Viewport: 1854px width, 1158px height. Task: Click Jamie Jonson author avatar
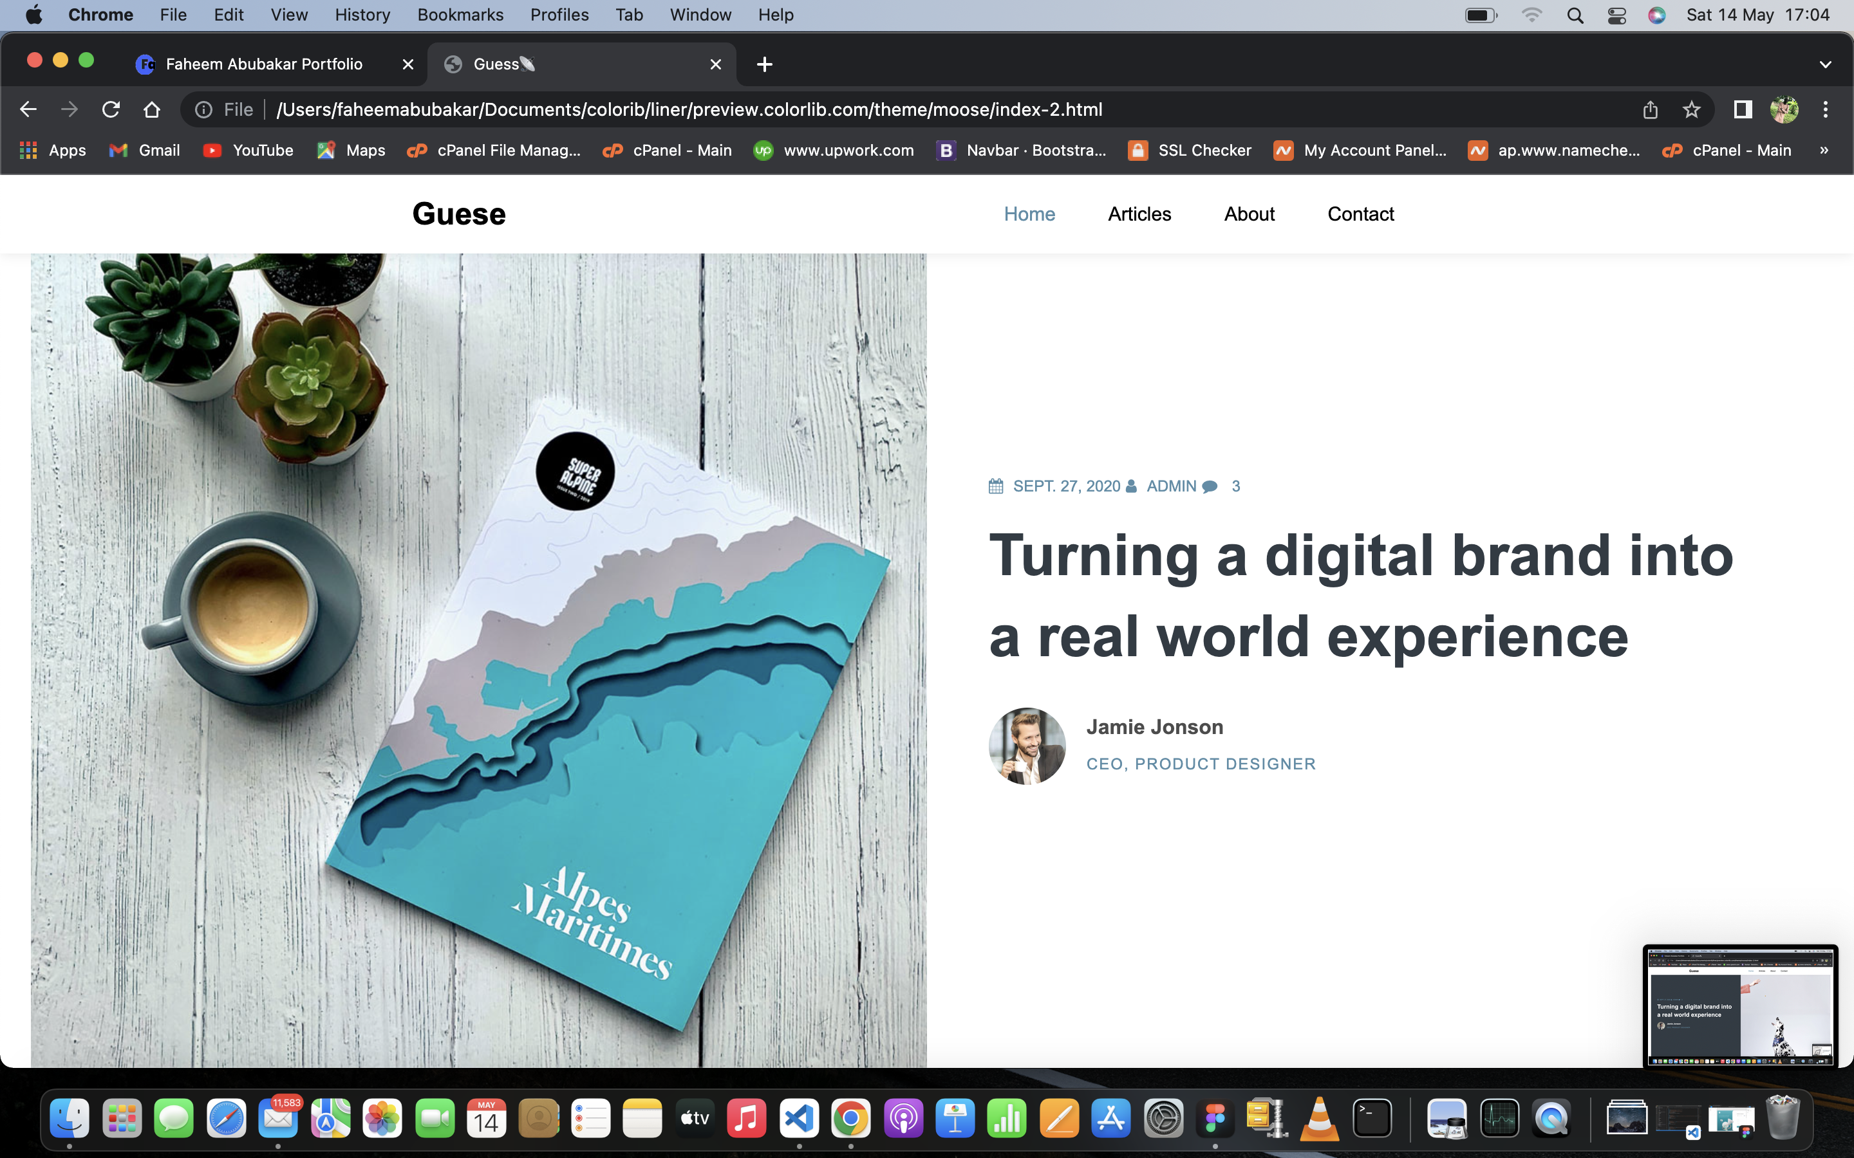pos(1027,746)
